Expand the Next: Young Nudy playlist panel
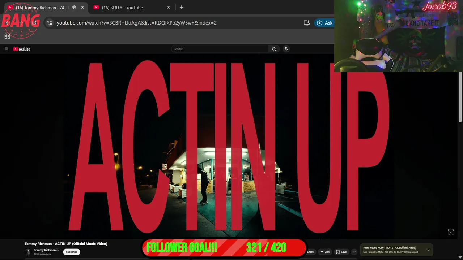The height and width of the screenshot is (260, 463). (x=428, y=250)
